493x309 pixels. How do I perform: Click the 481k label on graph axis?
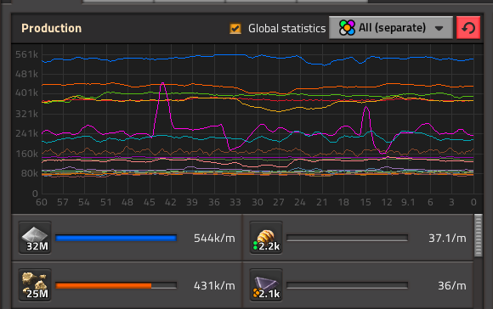[x=26, y=74]
